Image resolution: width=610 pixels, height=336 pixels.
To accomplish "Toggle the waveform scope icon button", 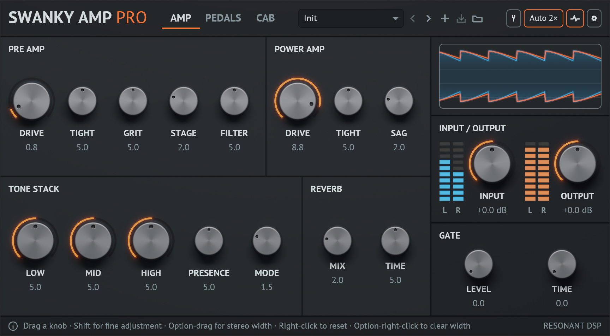I will pos(575,18).
